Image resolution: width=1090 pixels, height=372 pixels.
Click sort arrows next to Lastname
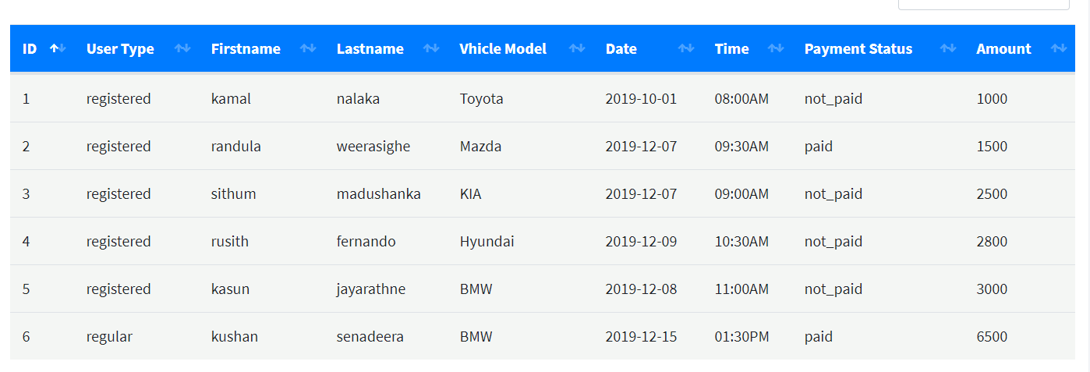(x=432, y=48)
